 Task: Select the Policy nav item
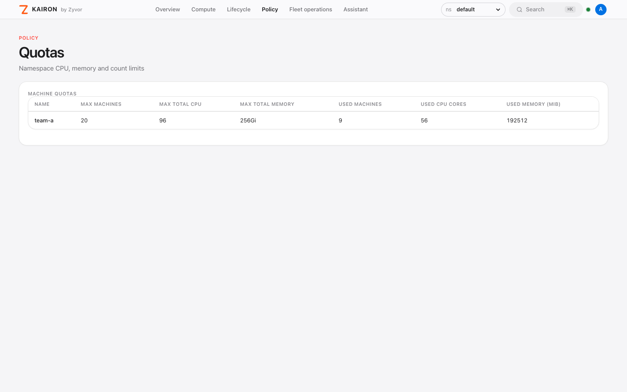pos(270,10)
